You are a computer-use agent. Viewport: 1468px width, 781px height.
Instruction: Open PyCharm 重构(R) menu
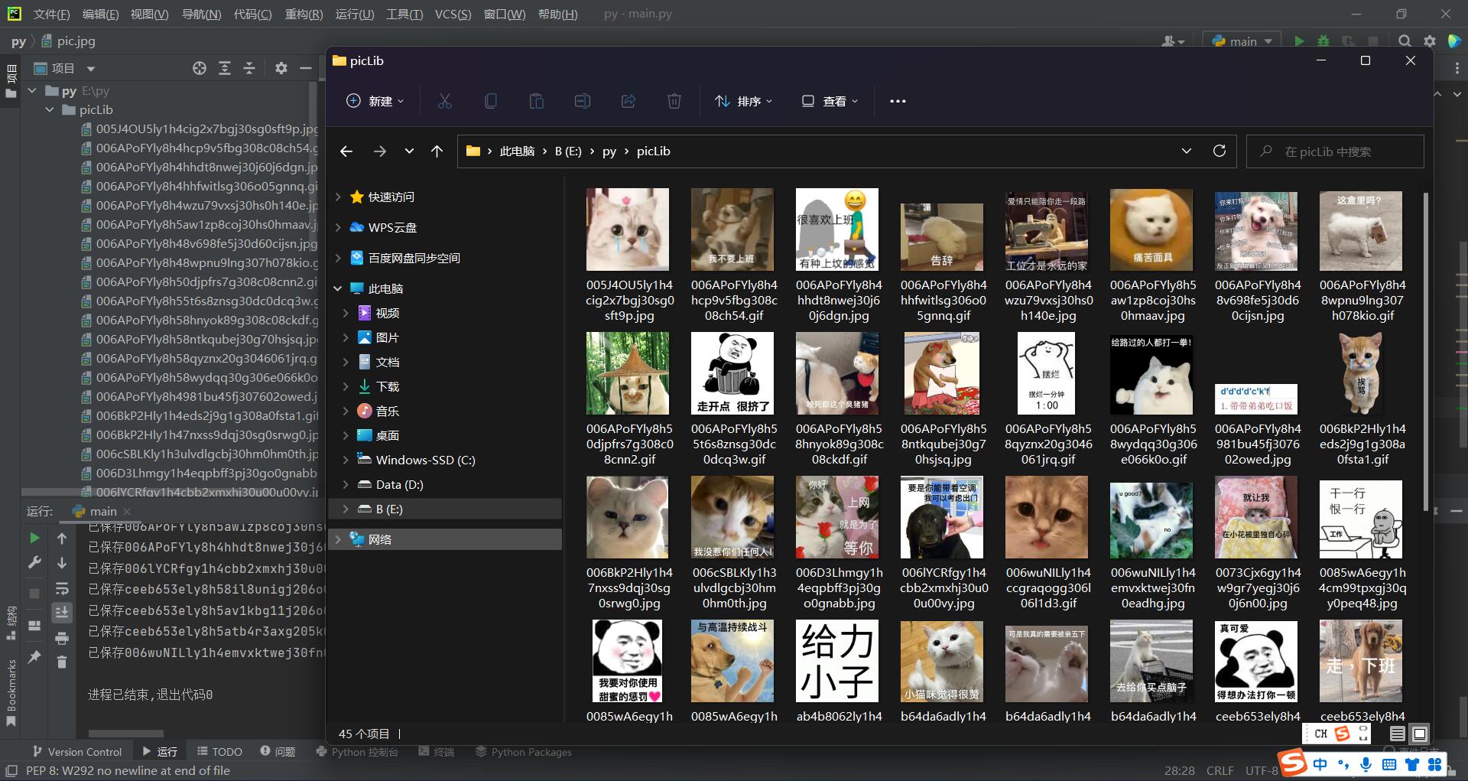pos(304,14)
